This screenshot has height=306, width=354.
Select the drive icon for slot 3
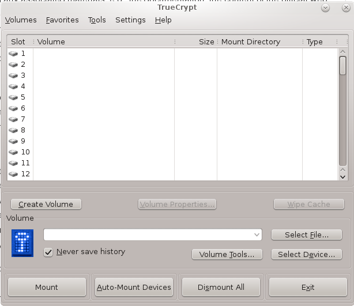coord(13,75)
